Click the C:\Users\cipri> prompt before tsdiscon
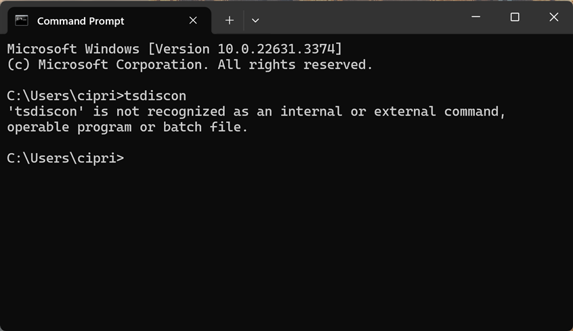The image size is (573, 331). 66,95
